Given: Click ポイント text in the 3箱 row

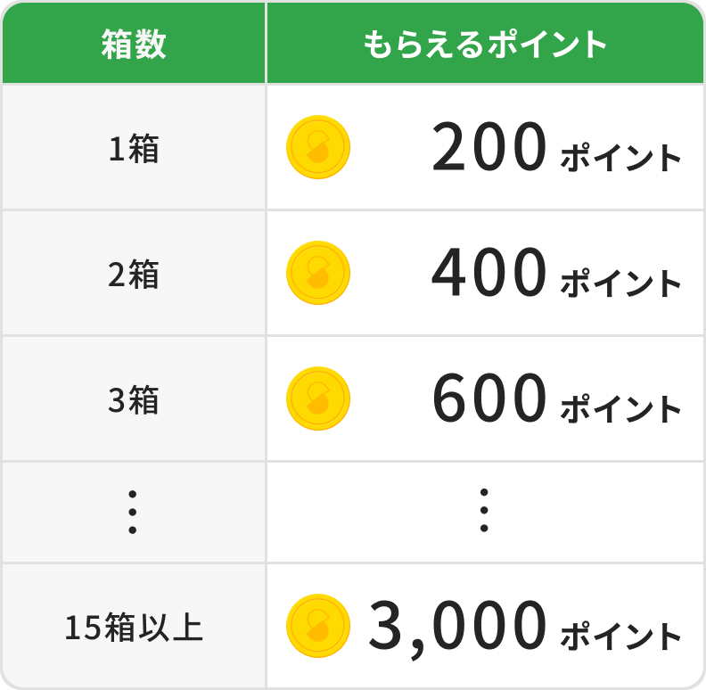Looking at the screenshot, I should pos(620,409).
